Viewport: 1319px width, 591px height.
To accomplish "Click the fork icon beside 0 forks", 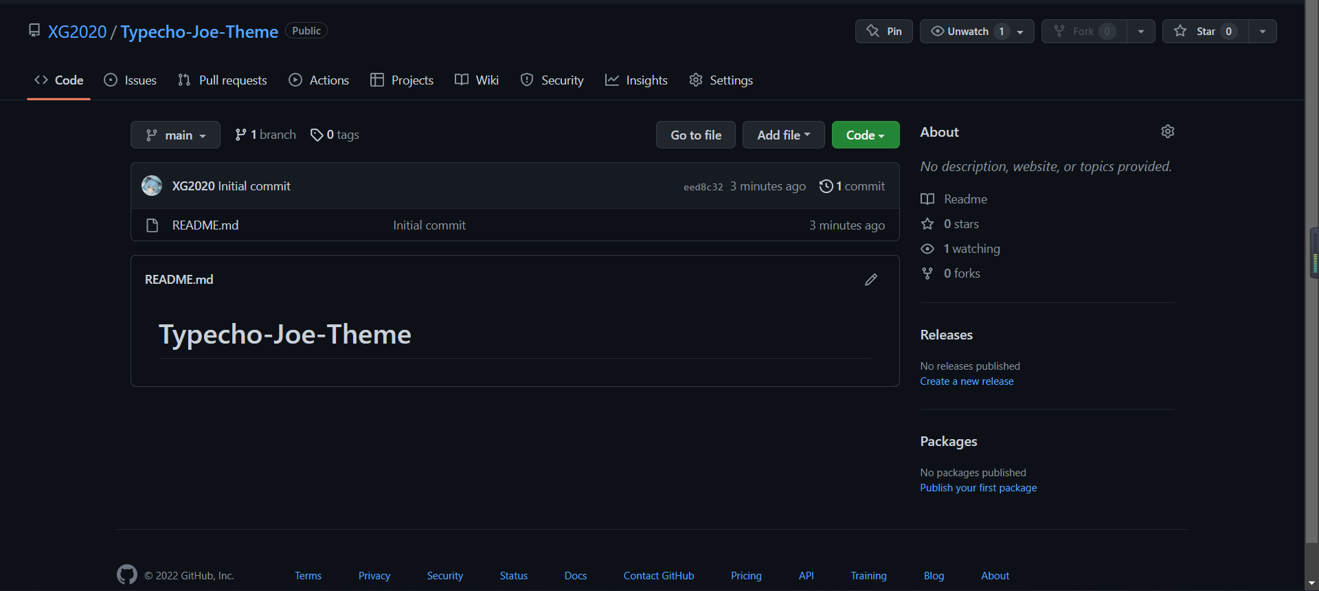I will [x=927, y=274].
